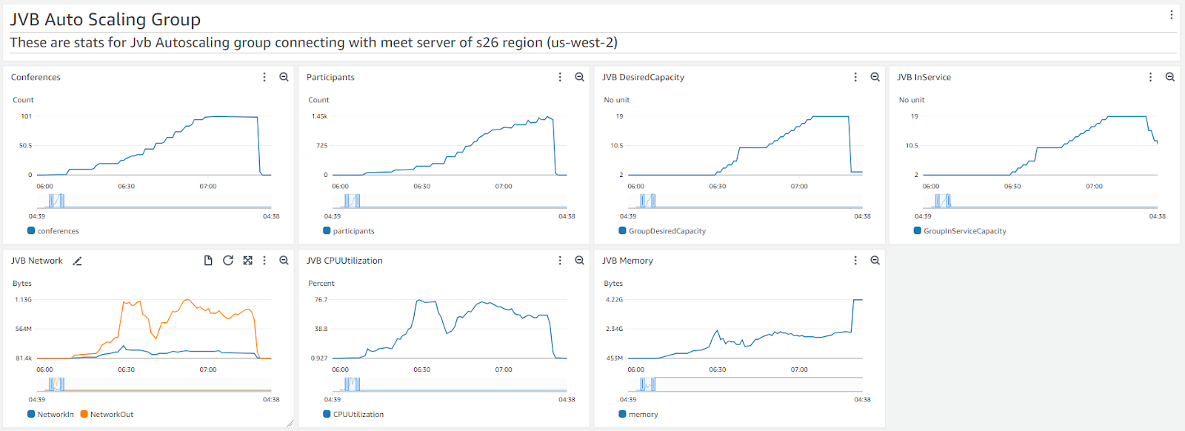Click the resize handle of JVB Network widget
The width and height of the screenshot is (1185, 431).
290,424
